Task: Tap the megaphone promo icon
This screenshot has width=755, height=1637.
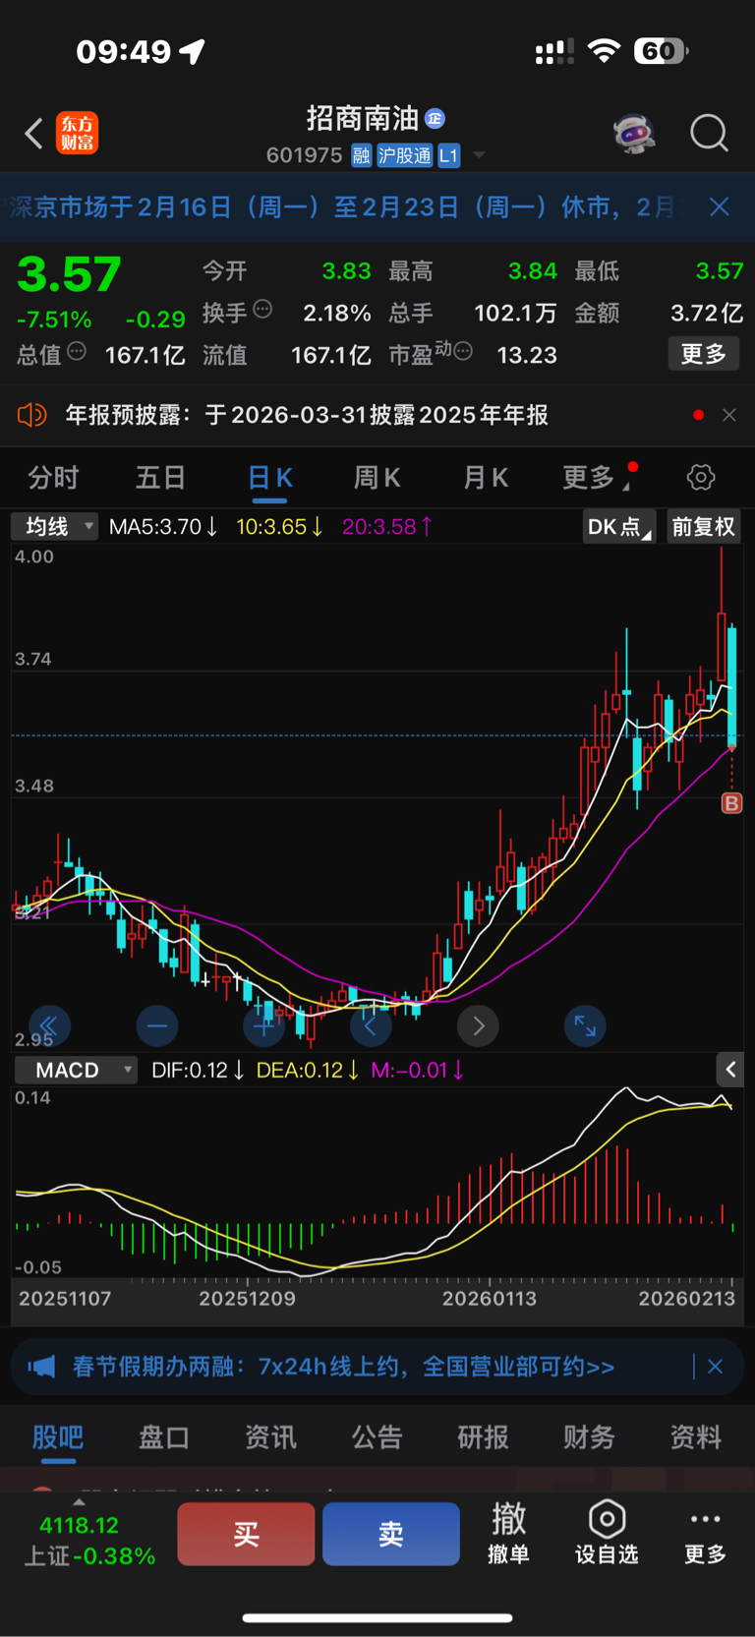Action: point(41,1367)
